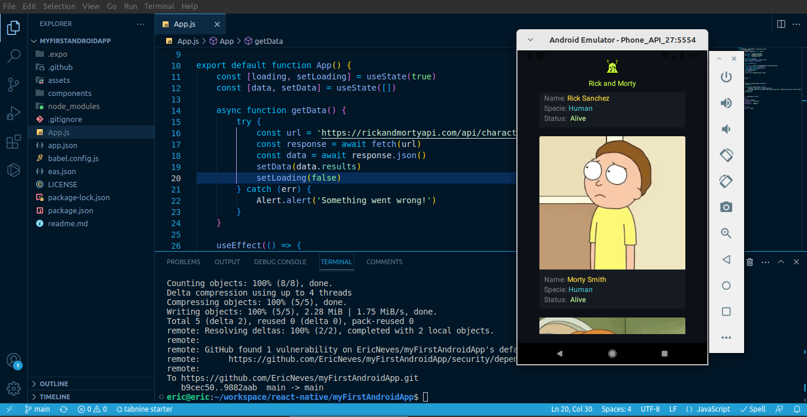Activate the emulator zoom magnifier
Screen dimensions: 807x417
[726, 233]
